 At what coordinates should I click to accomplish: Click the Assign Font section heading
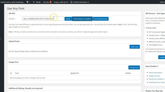[13, 62]
